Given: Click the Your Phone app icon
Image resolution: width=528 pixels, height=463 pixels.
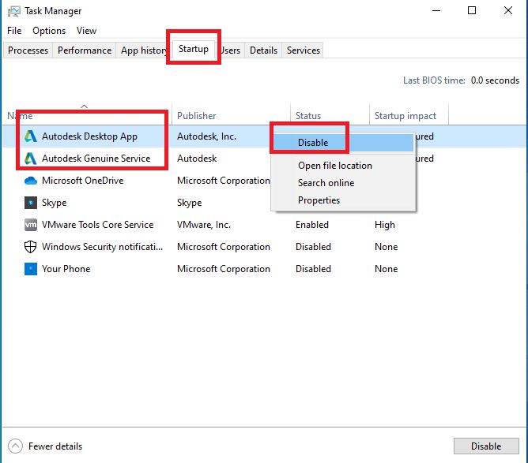Looking at the screenshot, I should 31,269.
